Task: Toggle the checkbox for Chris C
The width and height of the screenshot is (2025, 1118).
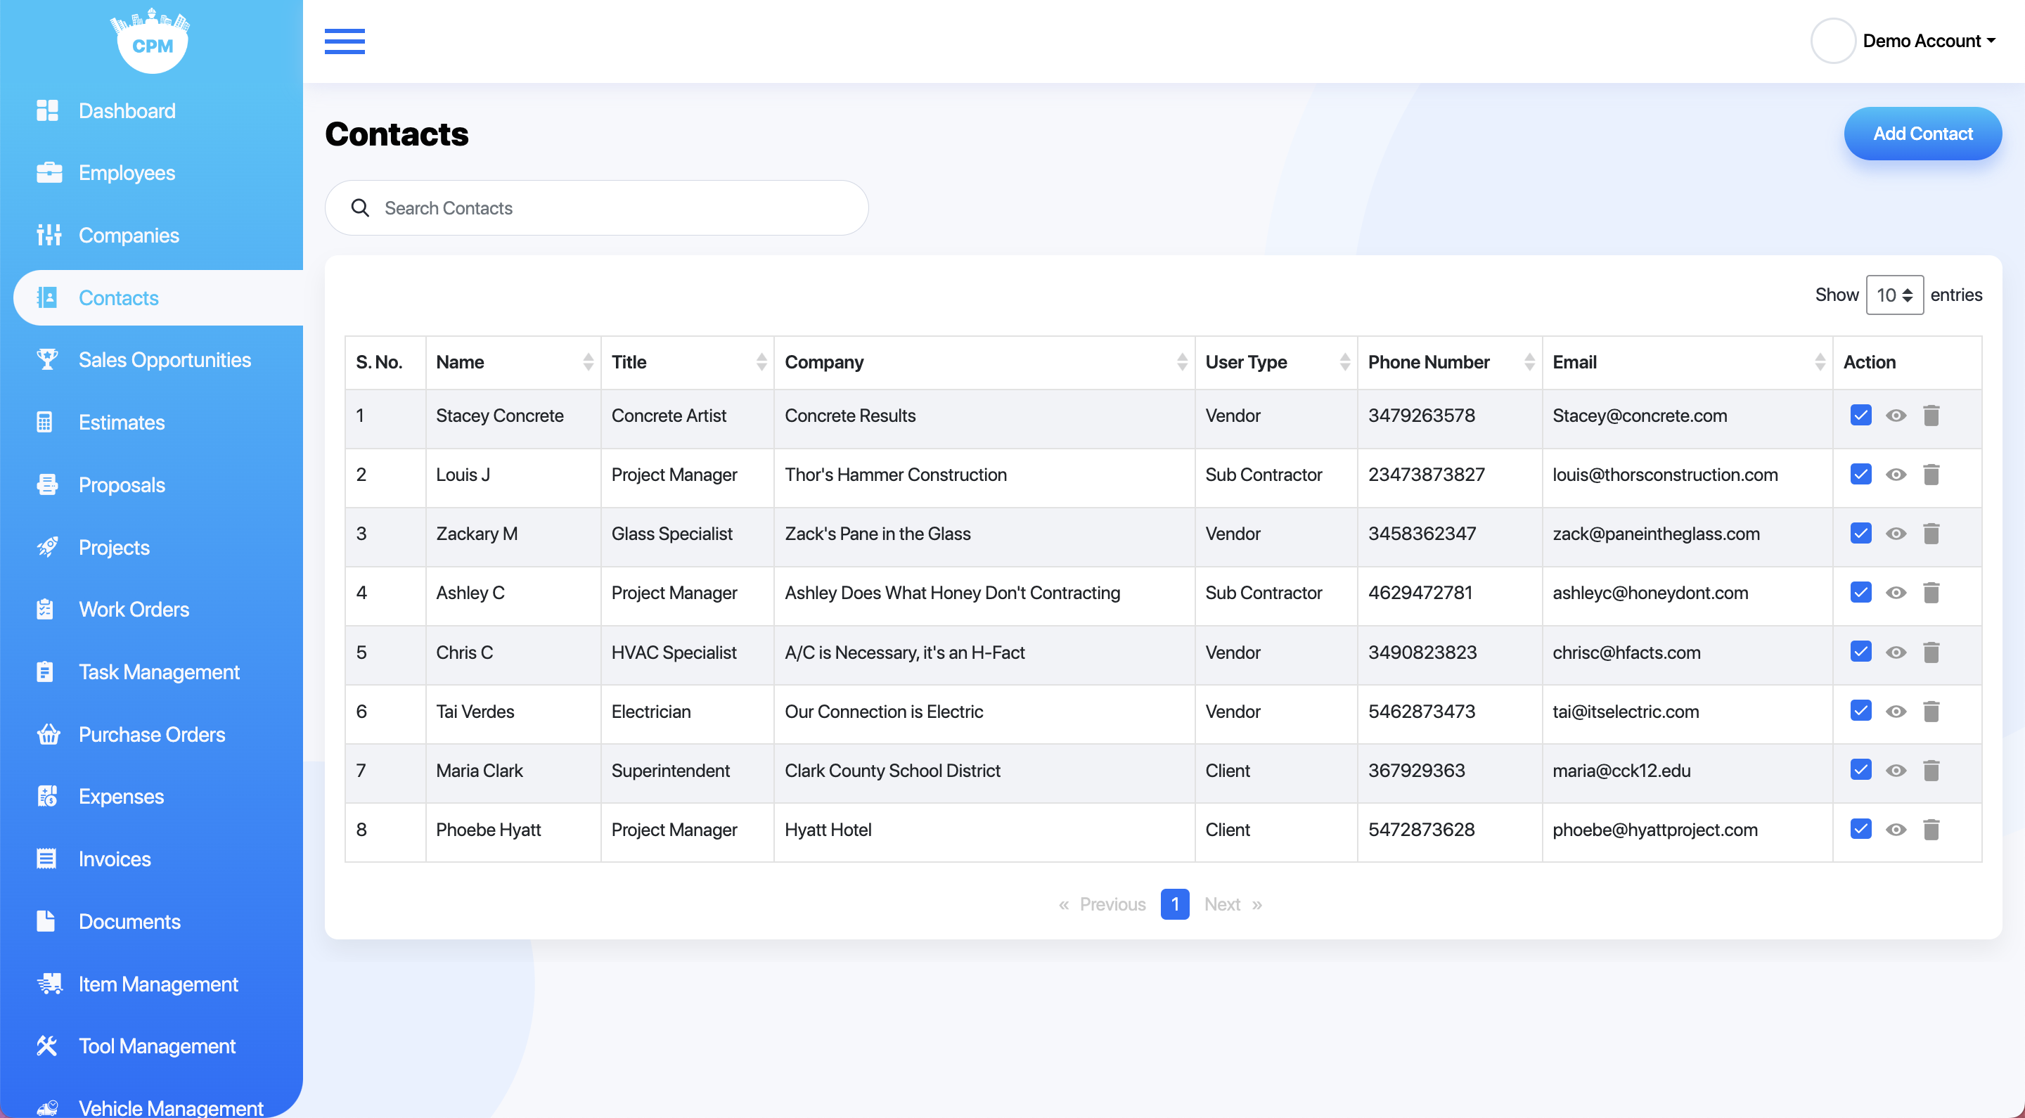Action: tap(1860, 652)
